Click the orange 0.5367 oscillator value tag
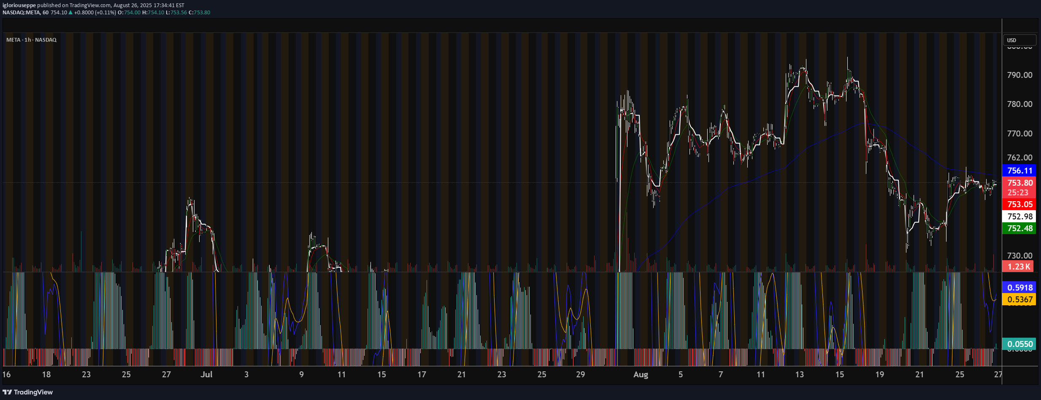The width and height of the screenshot is (1041, 400). (1019, 299)
